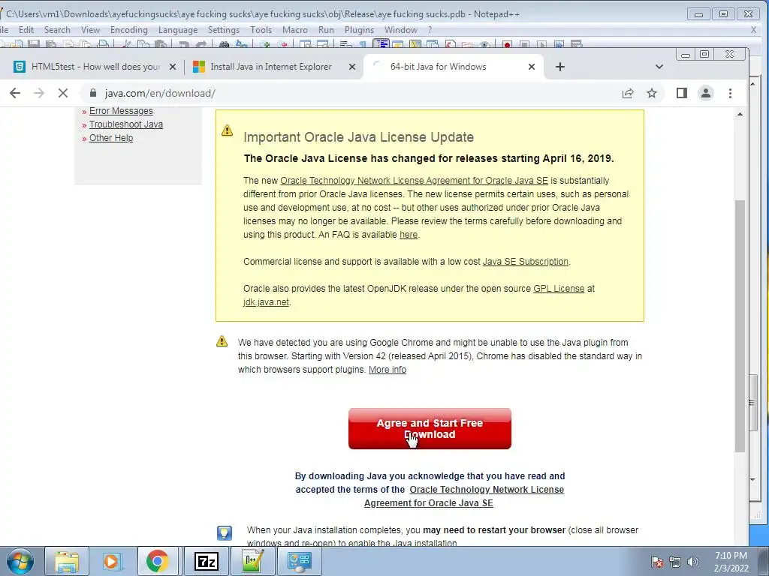Switch to the Install Java in Internet Explorer tab
Screen dimensions: 769x576
tap(270, 67)
